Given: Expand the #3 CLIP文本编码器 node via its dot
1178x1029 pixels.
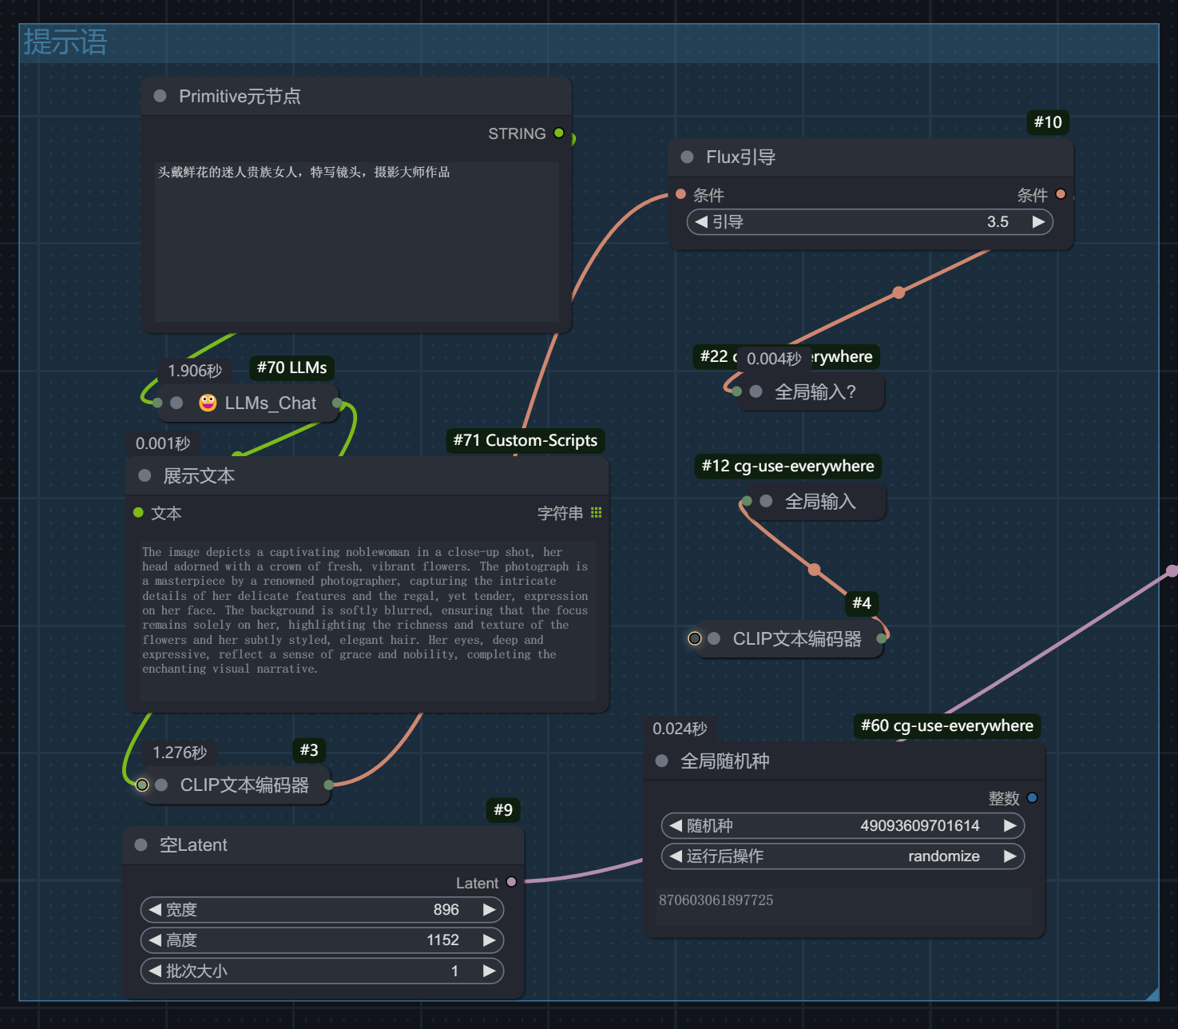Looking at the screenshot, I should (161, 785).
